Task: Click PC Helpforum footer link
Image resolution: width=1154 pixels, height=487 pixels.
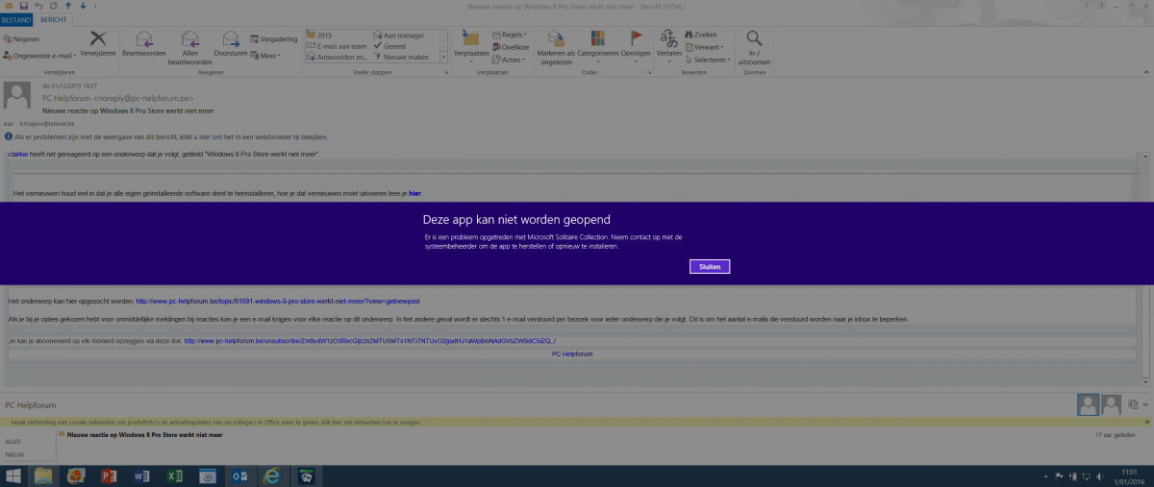Action: (572, 354)
